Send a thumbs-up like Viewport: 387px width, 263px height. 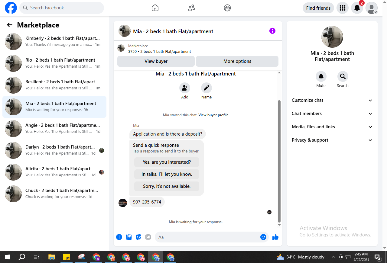[275, 237]
